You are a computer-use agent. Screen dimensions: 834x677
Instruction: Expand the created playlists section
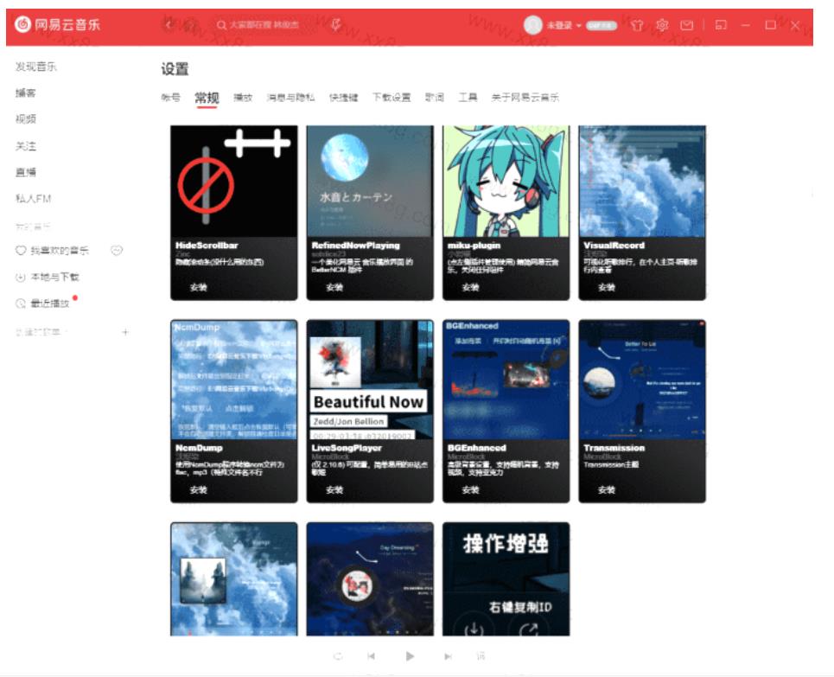41,332
